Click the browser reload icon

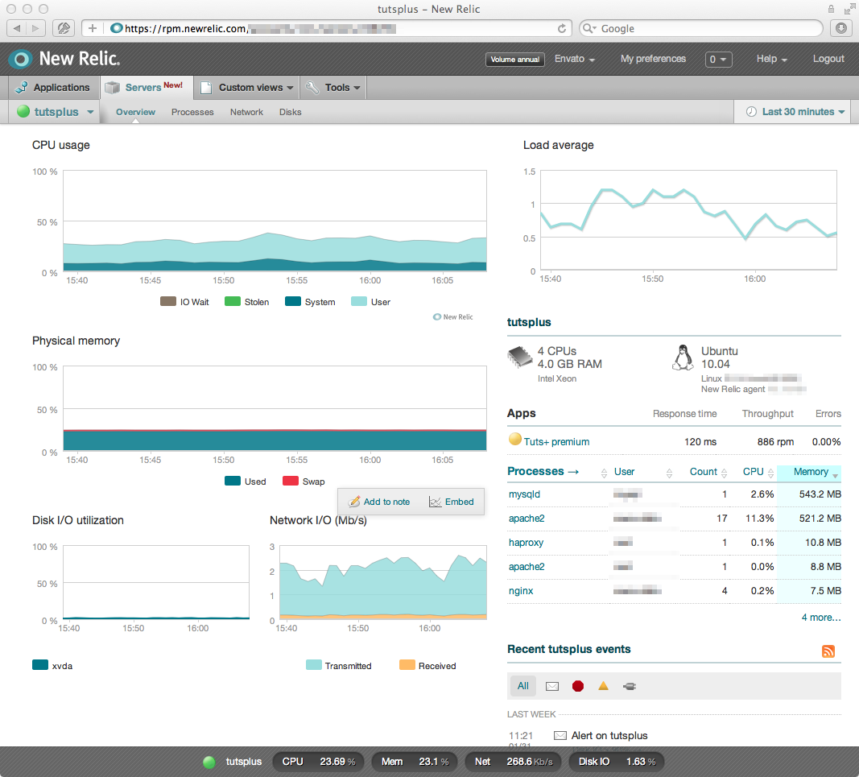pos(561,28)
